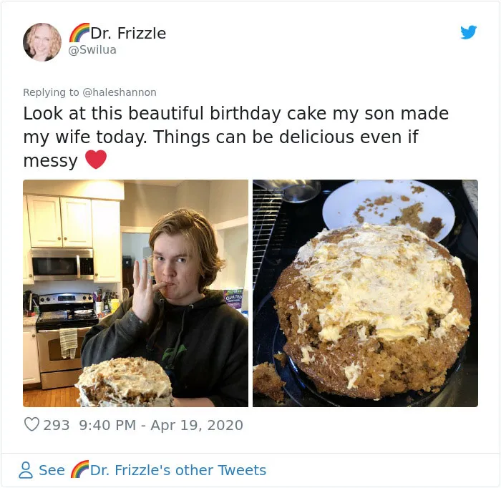
Task: Click the 'Replying to' label
Action: click(51, 92)
